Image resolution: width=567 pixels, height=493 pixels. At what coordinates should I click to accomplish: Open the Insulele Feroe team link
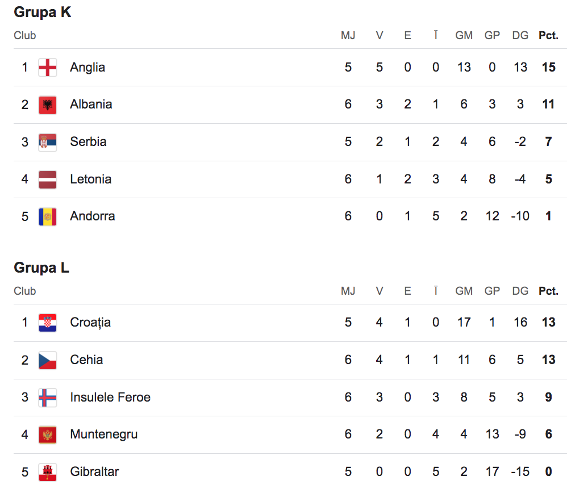tap(110, 398)
